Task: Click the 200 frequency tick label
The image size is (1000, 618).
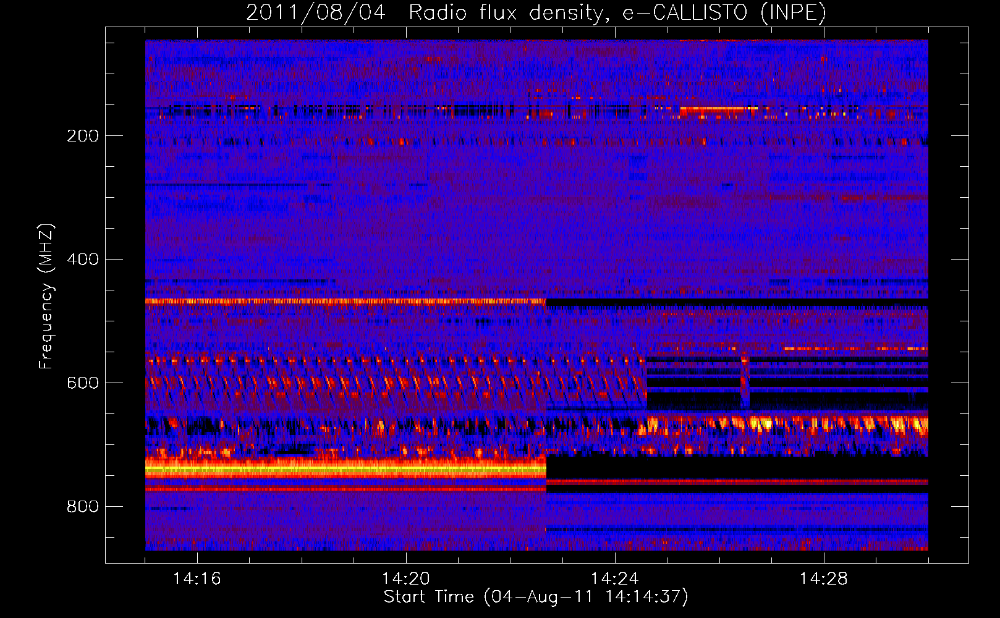Action: [83, 136]
